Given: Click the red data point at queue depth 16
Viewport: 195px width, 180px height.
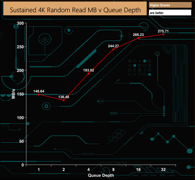Looking at the screenshot, I should pos(138,38).
